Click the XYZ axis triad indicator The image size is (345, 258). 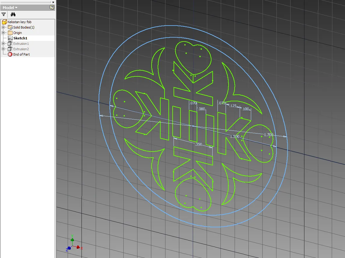[74, 244]
